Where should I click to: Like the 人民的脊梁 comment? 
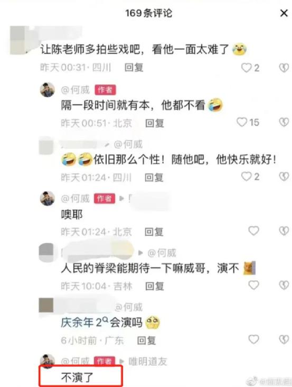pyautogui.click(x=253, y=285)
